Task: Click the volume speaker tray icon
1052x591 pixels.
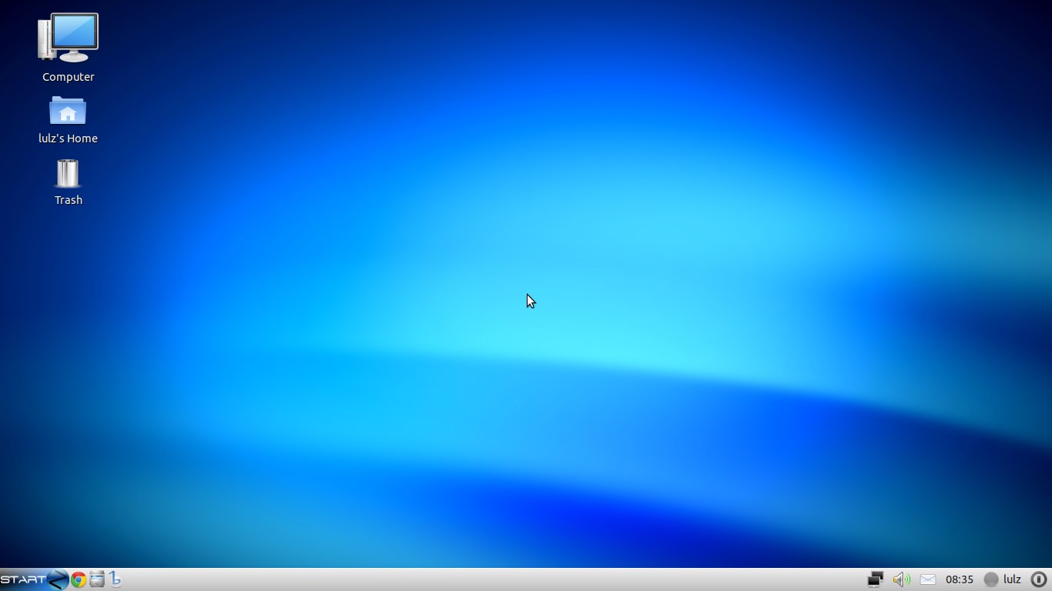Action: click(x=901, y=579)
